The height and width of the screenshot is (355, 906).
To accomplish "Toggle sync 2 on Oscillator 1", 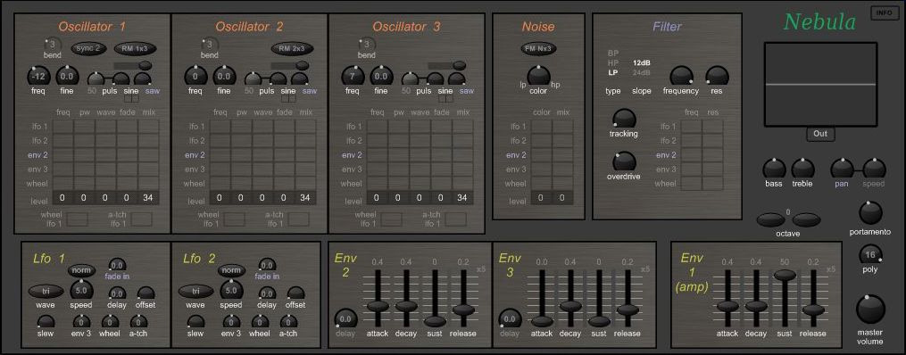I will pos(88,48).
